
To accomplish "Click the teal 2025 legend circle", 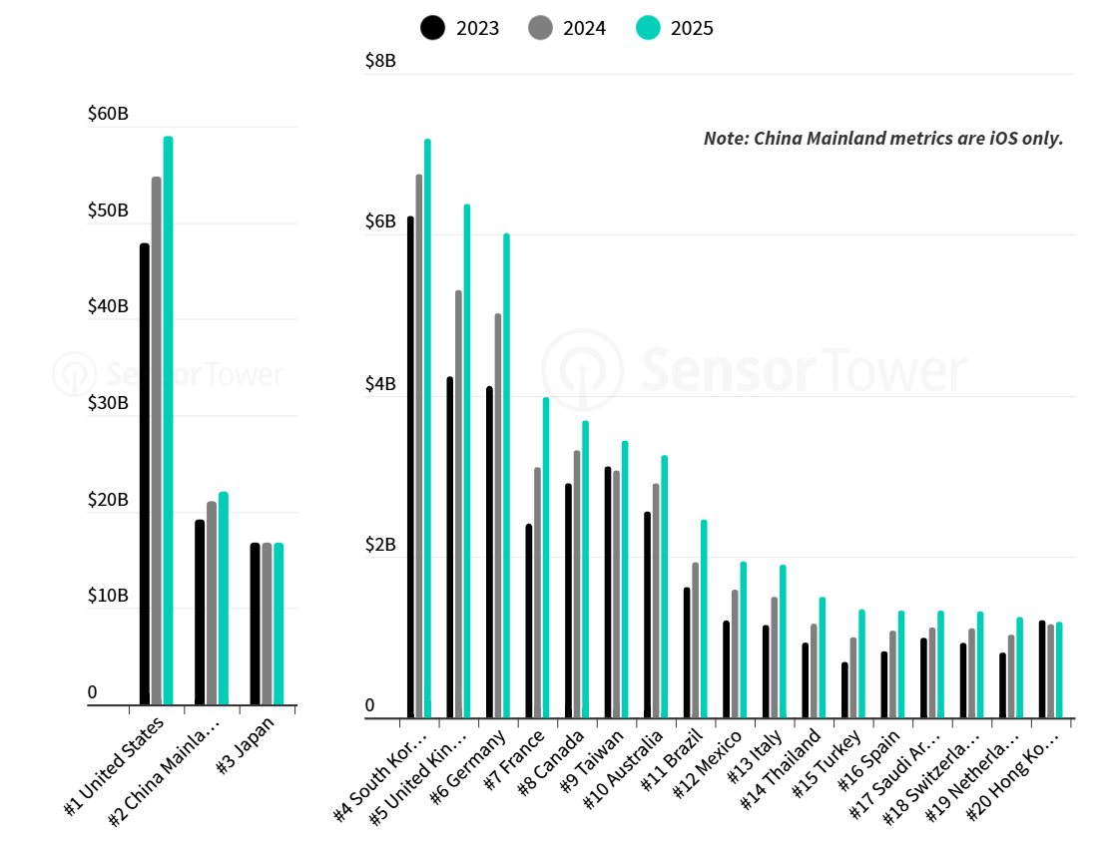I will click(648, 28).
